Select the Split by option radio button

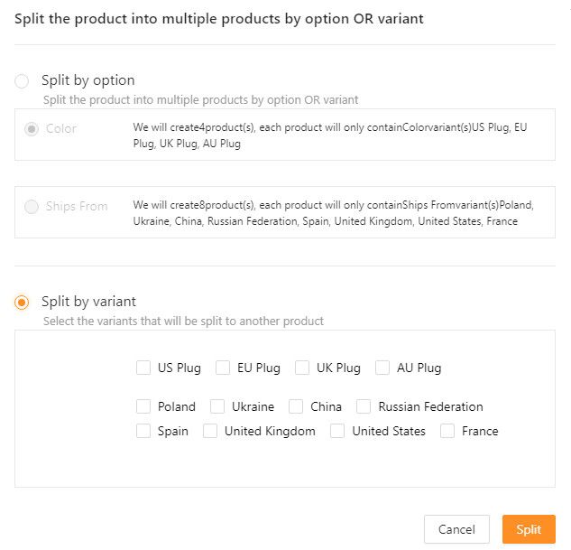click(23, 81)
